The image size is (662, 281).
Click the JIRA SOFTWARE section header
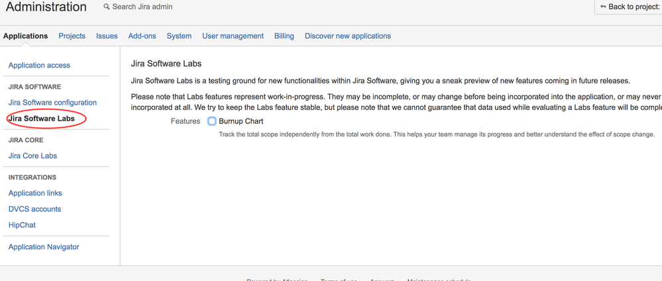click(x=34, y=87)
